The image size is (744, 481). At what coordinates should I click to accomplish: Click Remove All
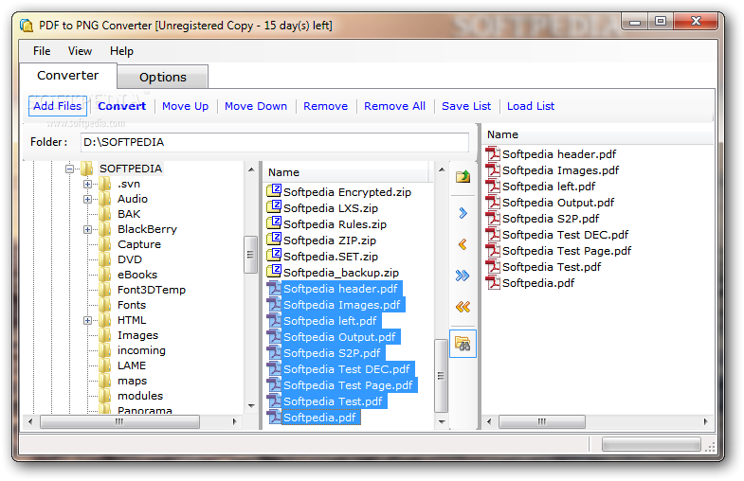point(394,106)
